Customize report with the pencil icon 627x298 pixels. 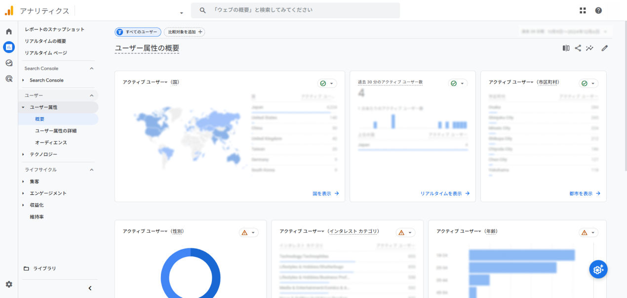[604, 48]
